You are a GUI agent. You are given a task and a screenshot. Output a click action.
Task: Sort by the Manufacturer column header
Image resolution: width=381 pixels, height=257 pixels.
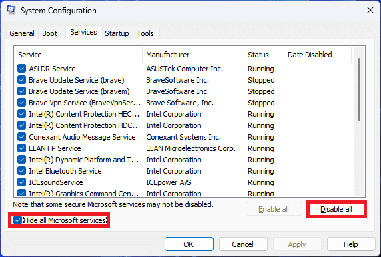pyautogui.click(x=194, y=55)
